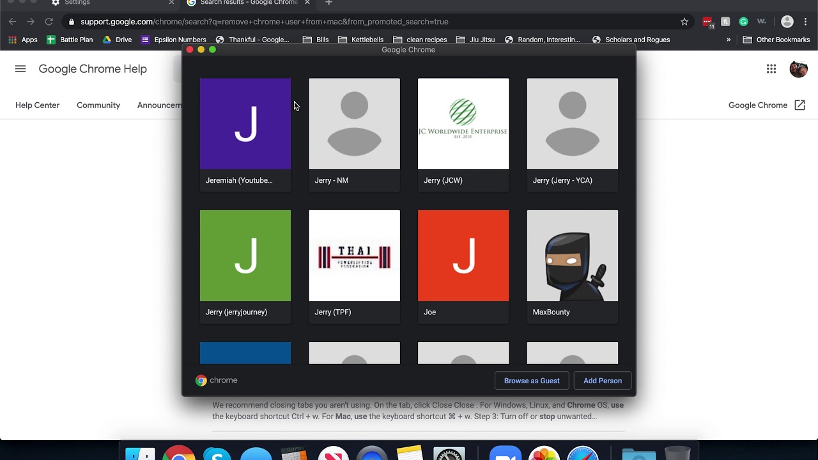Open the MaxBounty ninja profile
818x460 pixels.
tap(573, 266)
